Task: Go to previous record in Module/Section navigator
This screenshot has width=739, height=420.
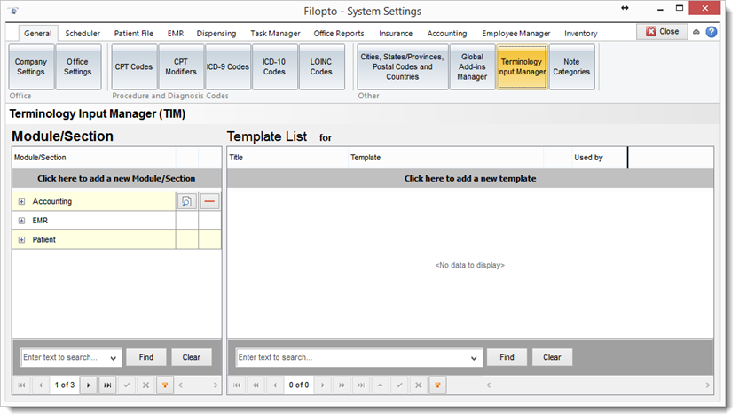Action: (x=41, y=385)
